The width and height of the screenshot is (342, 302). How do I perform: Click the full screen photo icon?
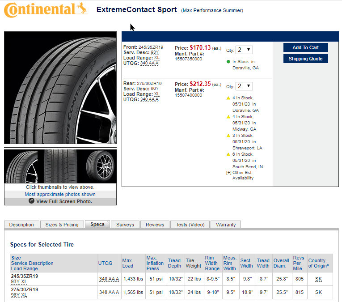(31, 201)
